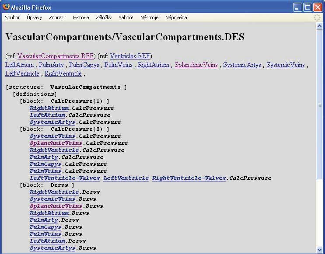Viewport: 325px width, 254px height.
Task: Click SplanchnicVeins link before .Dervs
Action: [x=56, y=206]
